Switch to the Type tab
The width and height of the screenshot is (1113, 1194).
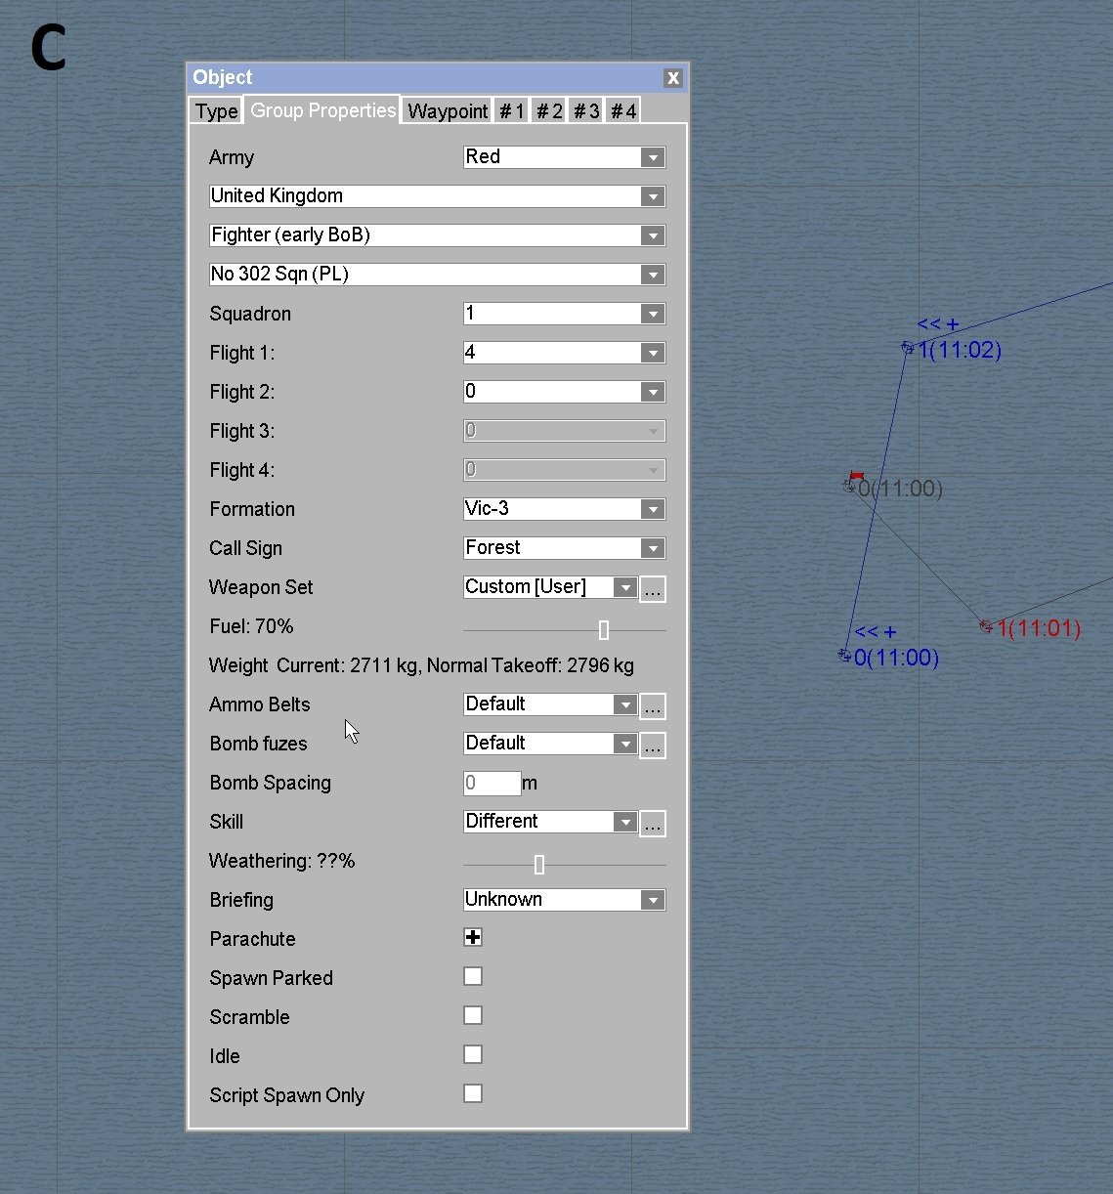(216, 111)
